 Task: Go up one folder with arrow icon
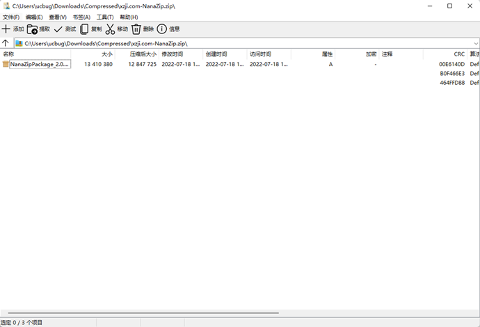6,43
